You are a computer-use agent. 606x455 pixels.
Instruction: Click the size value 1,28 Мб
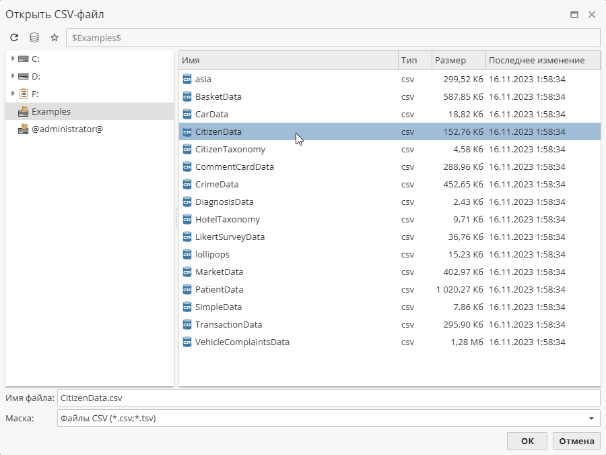click(467, 342)
